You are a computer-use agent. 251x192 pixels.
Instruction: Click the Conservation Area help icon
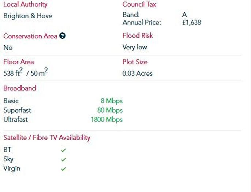pos(62,36)
